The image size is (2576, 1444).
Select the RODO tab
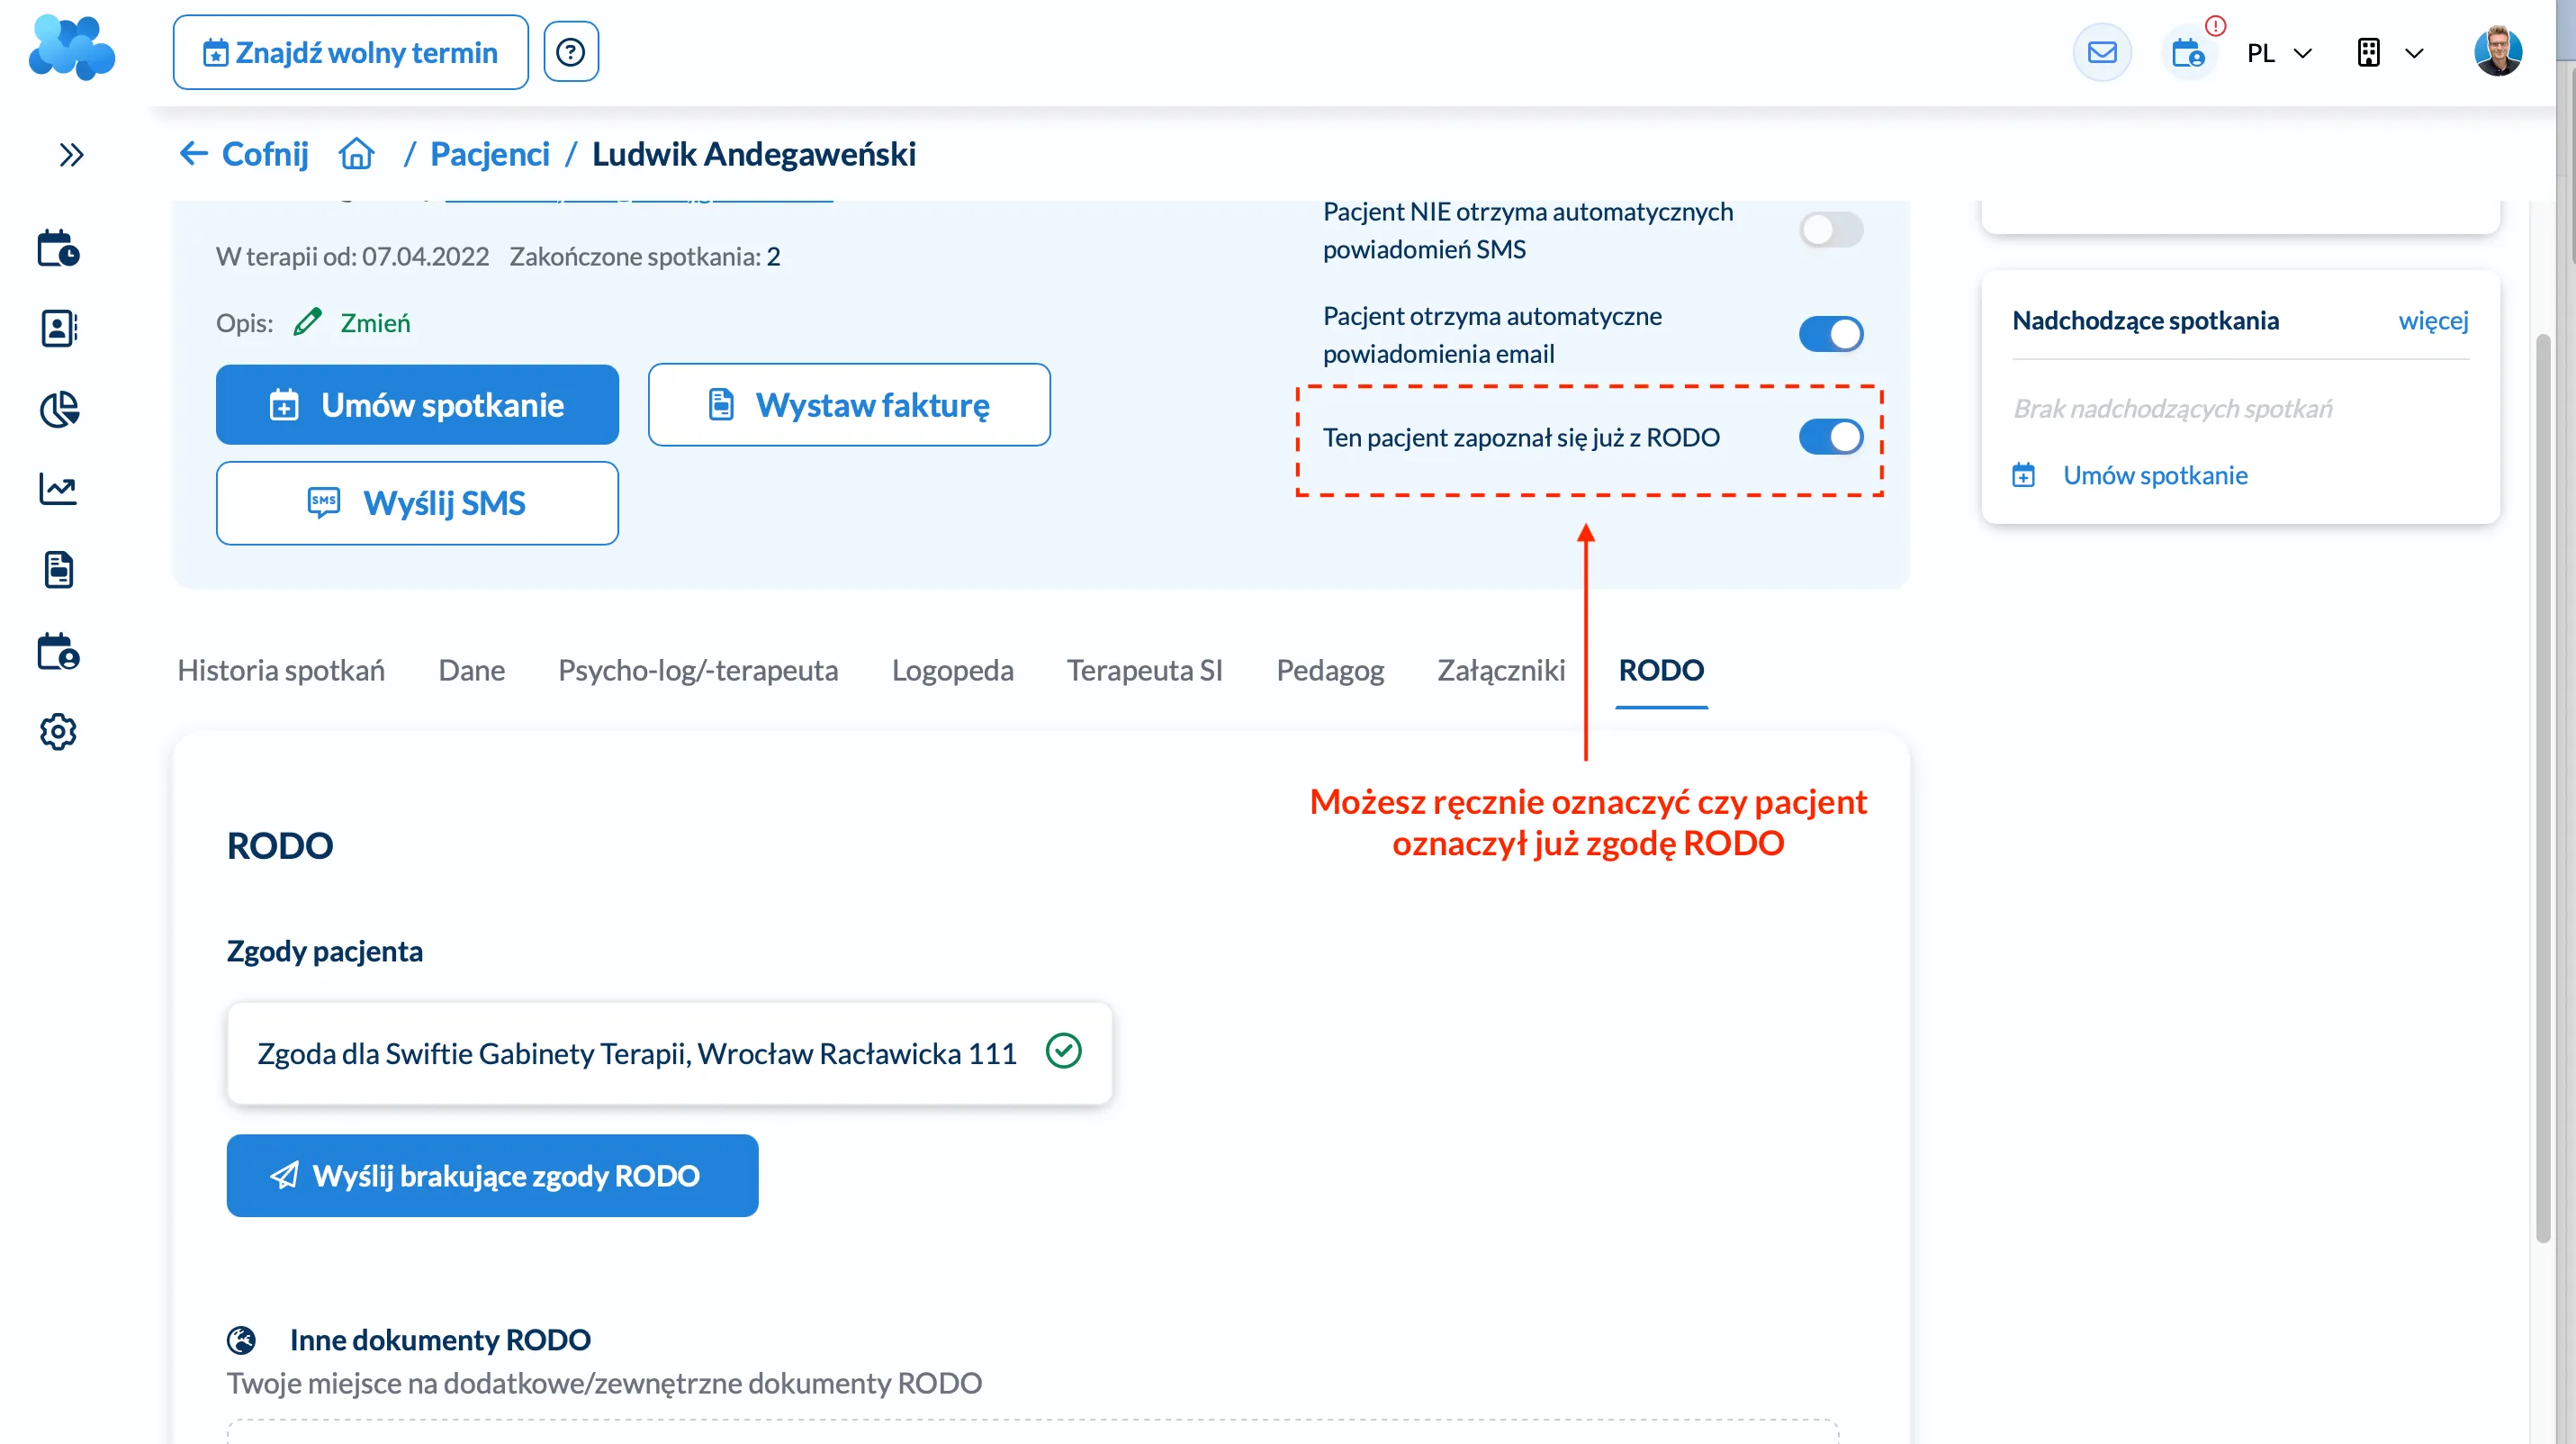[1661, 670]
